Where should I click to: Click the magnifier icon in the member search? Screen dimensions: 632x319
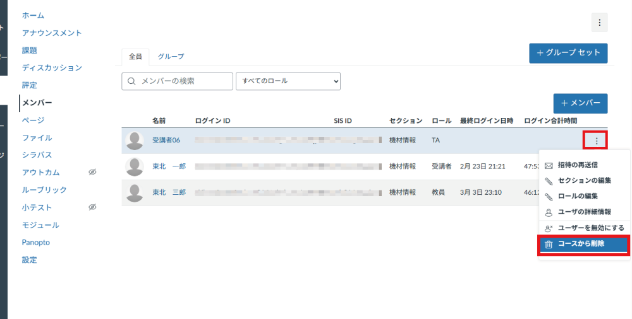click(131, 81)
